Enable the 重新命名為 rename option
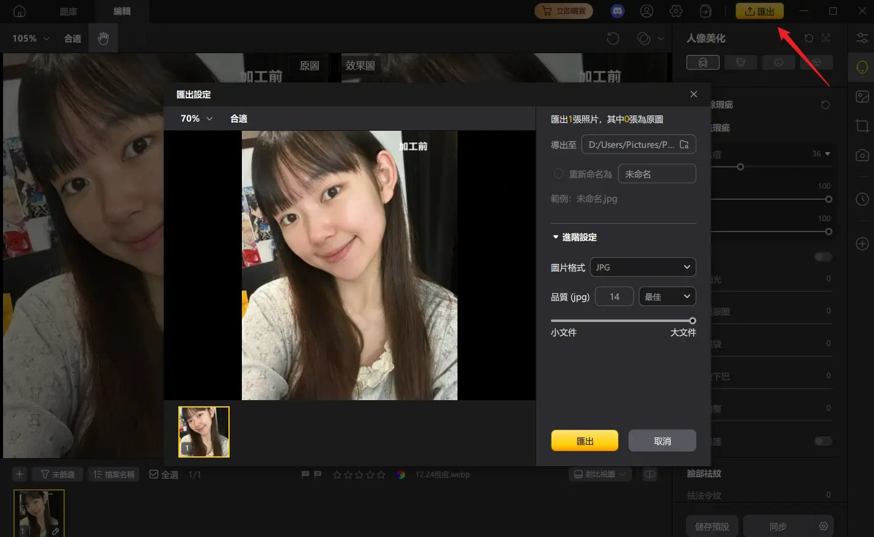The width and height of the screenshot is (874, 537). pos(558,174)
